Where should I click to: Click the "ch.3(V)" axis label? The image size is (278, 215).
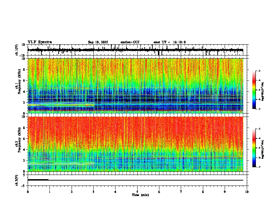[x=17, y=180]
